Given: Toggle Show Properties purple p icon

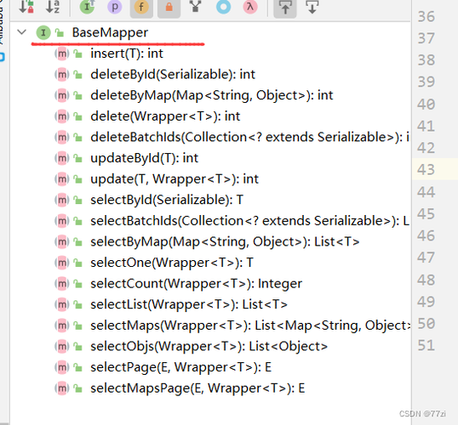Looking at the screenshot, I should click(114, 7).
